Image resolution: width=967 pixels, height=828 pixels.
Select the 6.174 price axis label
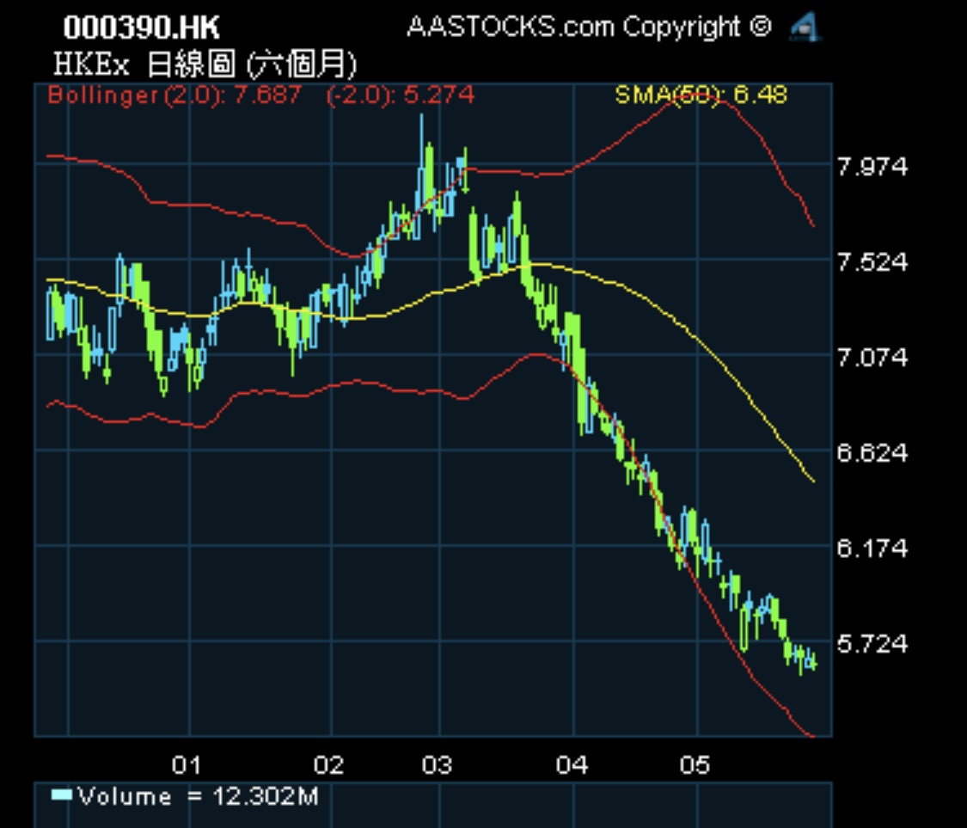[872, 549]
